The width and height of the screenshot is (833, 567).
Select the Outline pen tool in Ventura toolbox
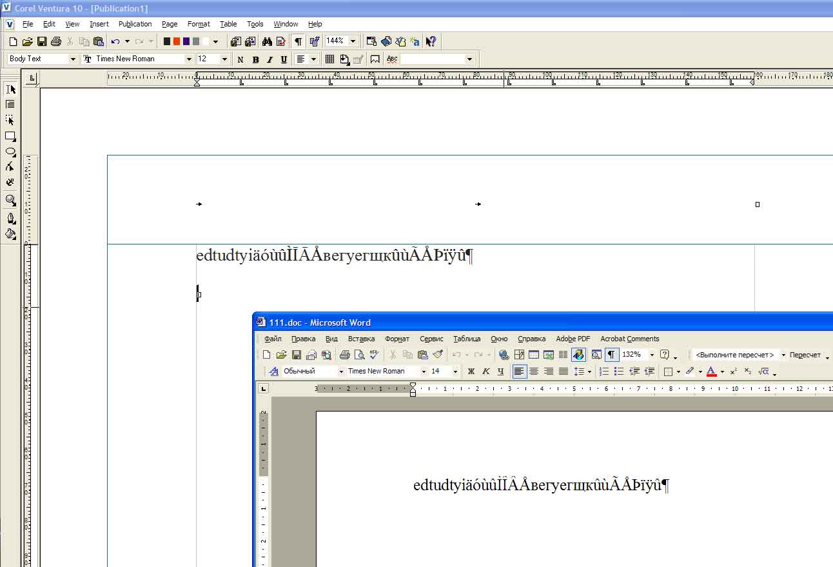tap(10, 218)
